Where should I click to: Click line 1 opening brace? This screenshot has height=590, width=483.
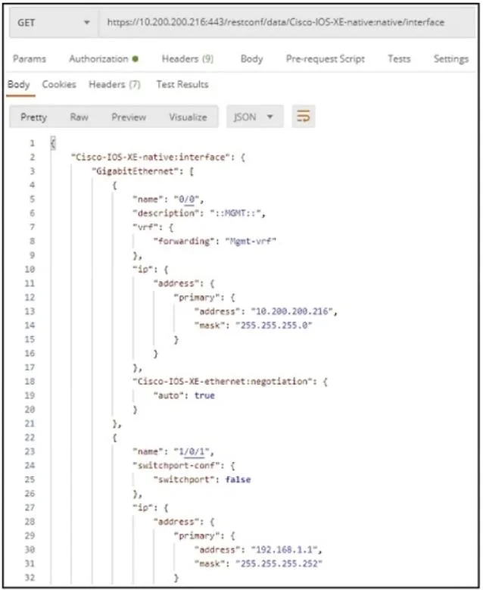click(53, 143)
